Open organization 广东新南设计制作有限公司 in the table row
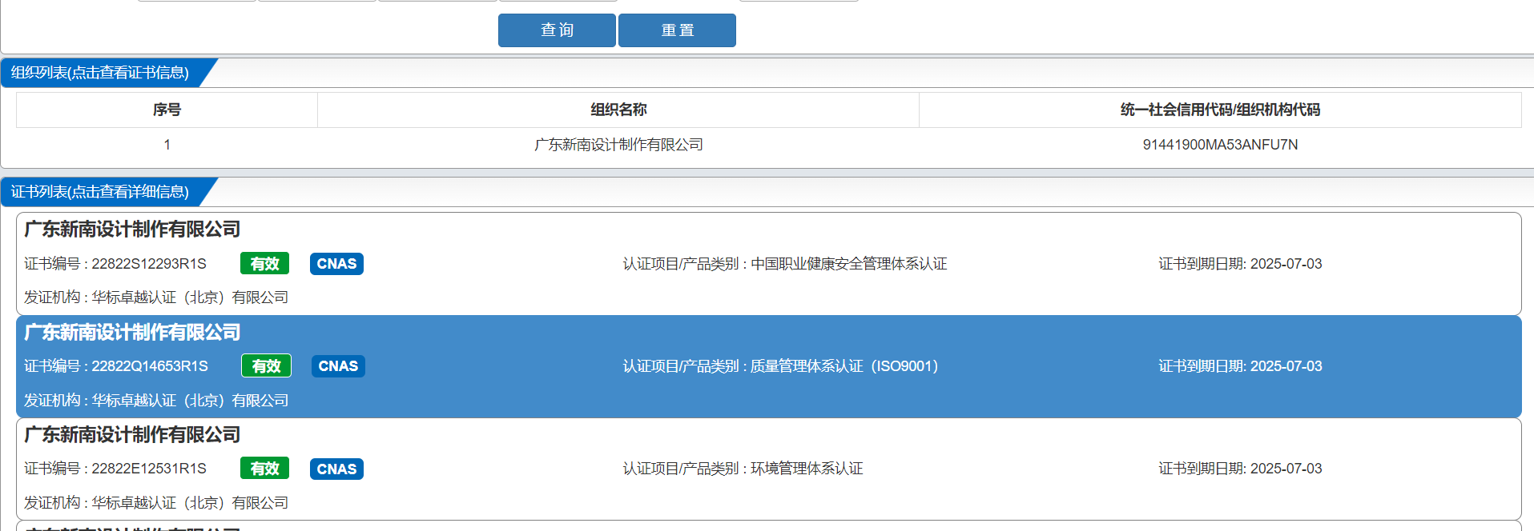The width and height of the screenshot is (1534, 531). (618, 145)
